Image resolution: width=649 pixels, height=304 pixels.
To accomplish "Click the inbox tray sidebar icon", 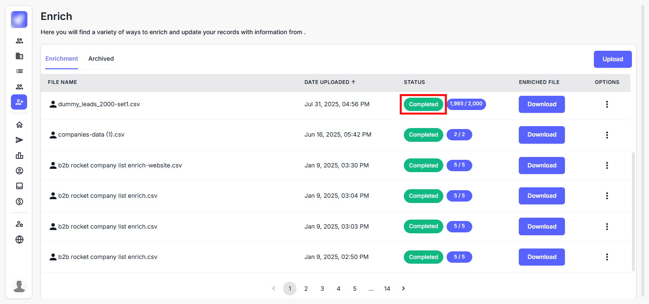I will (x=19, y=186).
